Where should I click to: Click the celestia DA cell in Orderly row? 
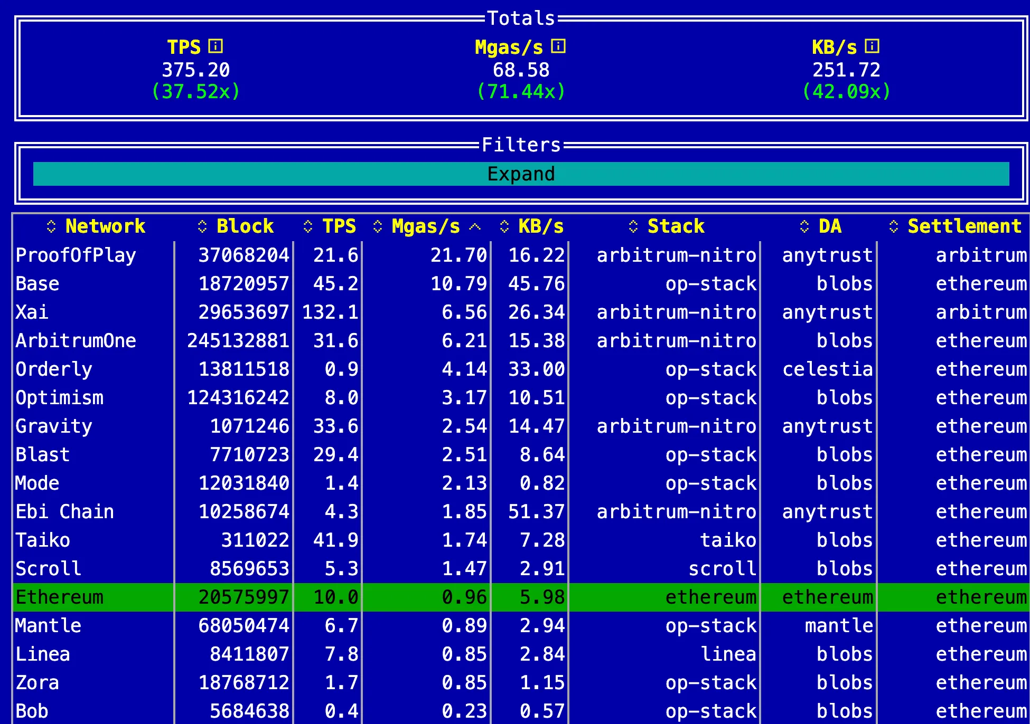[x=828, y=369]
